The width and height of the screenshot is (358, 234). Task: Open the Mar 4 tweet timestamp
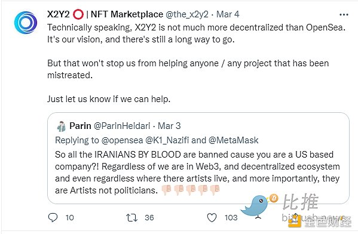228,14
